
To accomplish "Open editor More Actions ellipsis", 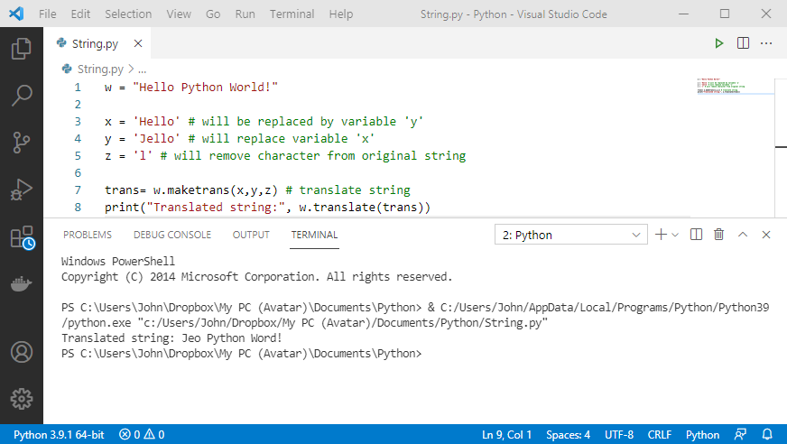I will click(766, 43).
